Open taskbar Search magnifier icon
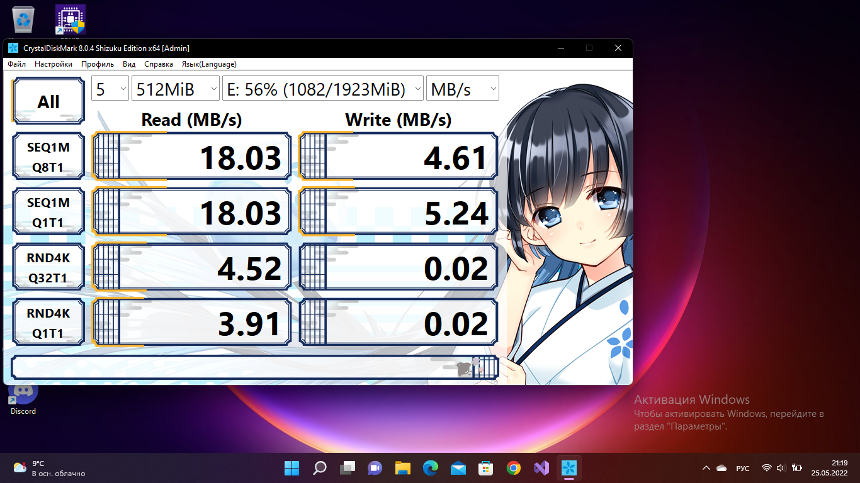860x483 pixels. pyautogui.click(x=320, y=468)
